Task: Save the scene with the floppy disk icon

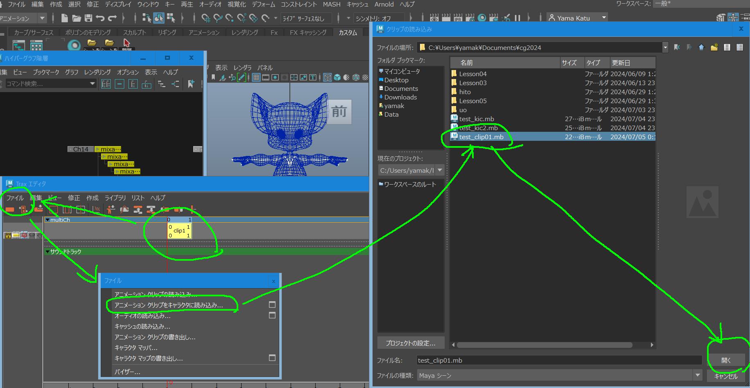Action: (88, 18)
